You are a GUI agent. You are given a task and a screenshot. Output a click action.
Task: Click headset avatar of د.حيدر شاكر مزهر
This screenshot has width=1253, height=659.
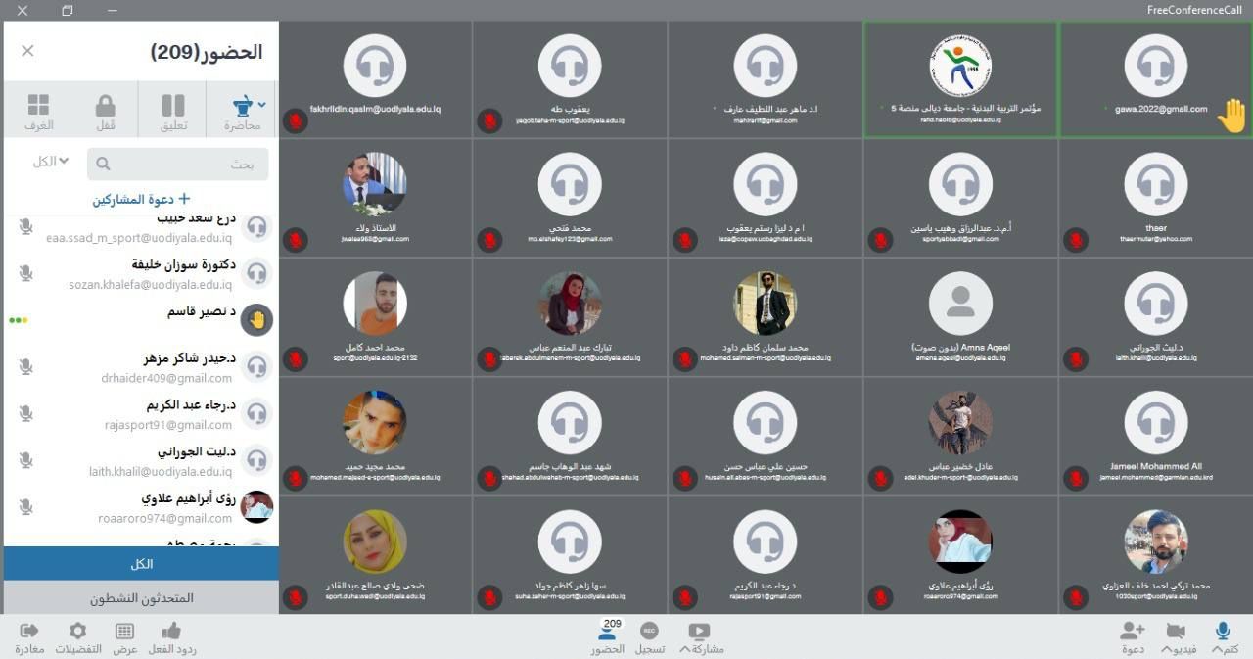(256, 366)
